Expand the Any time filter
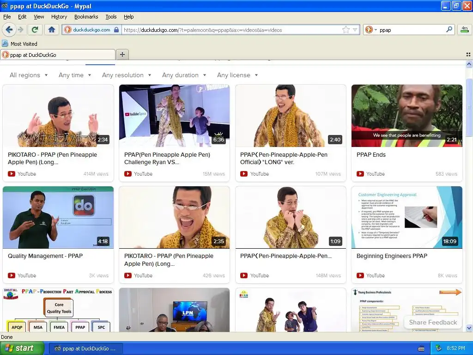Image resolution: width=473 pixels, height=355 pixels. (75, 75)
